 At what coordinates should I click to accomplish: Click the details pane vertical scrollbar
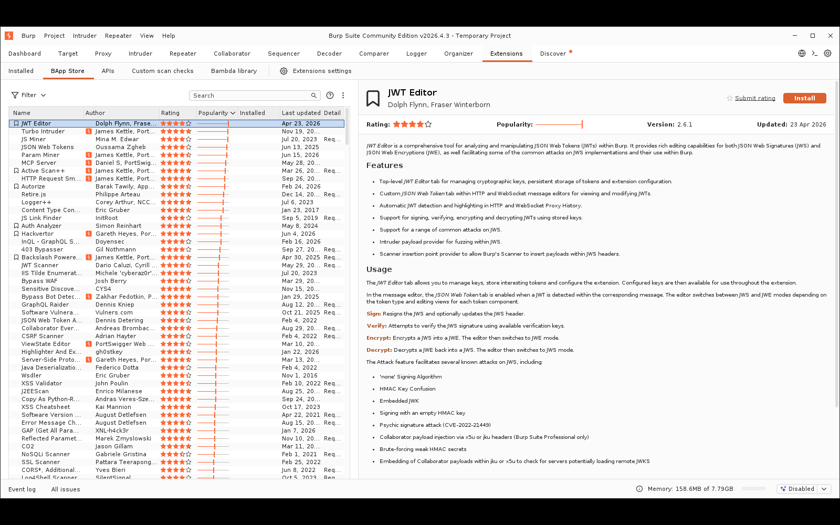click(x=837, y=244)
